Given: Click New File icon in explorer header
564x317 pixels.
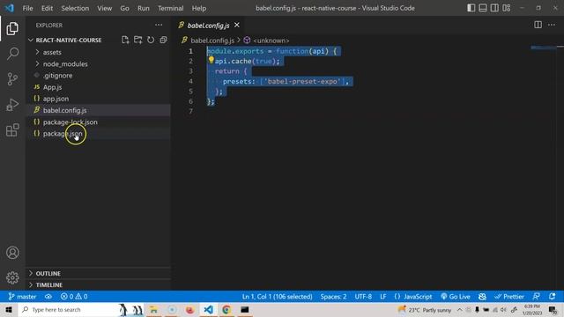Looking at the screenshot, I should [x=125, y=40].
